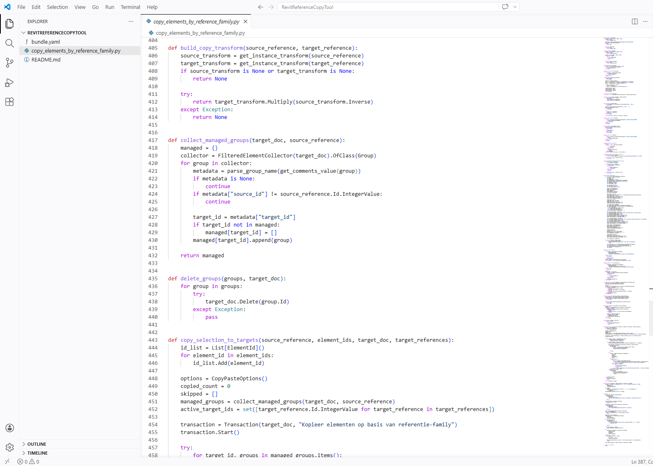Open the File menu
This screenshot has width=653, height=466.
click(x=21, y=7)
